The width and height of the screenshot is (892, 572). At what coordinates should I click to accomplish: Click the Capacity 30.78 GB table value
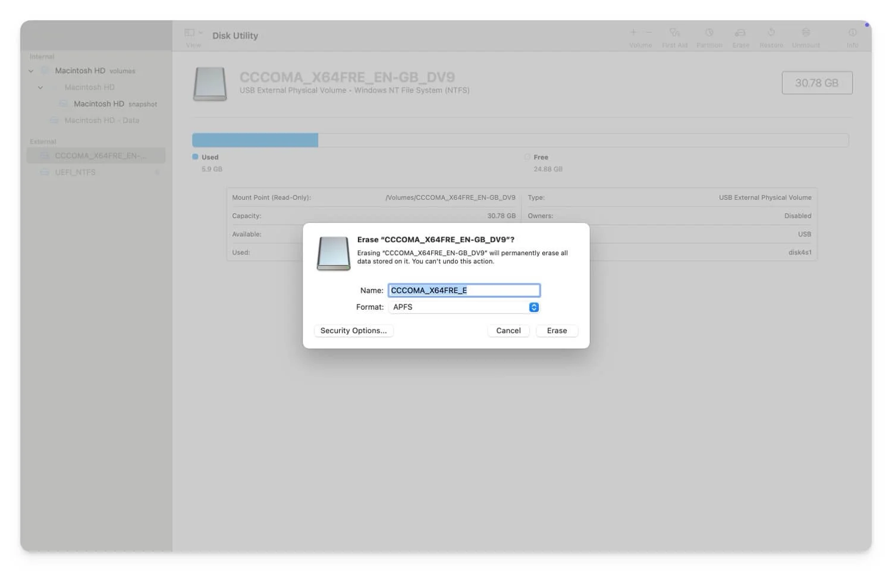coord(501,216)
